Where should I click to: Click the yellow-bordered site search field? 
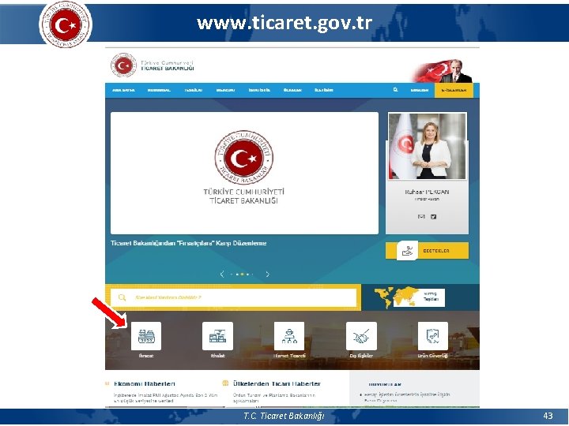234,297
